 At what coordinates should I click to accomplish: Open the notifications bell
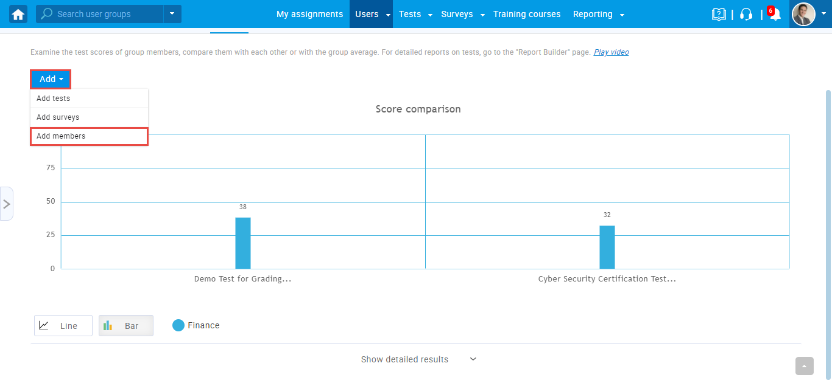tap(775, 15)
